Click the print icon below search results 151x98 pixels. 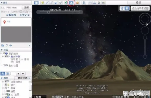tap(10, 45)
